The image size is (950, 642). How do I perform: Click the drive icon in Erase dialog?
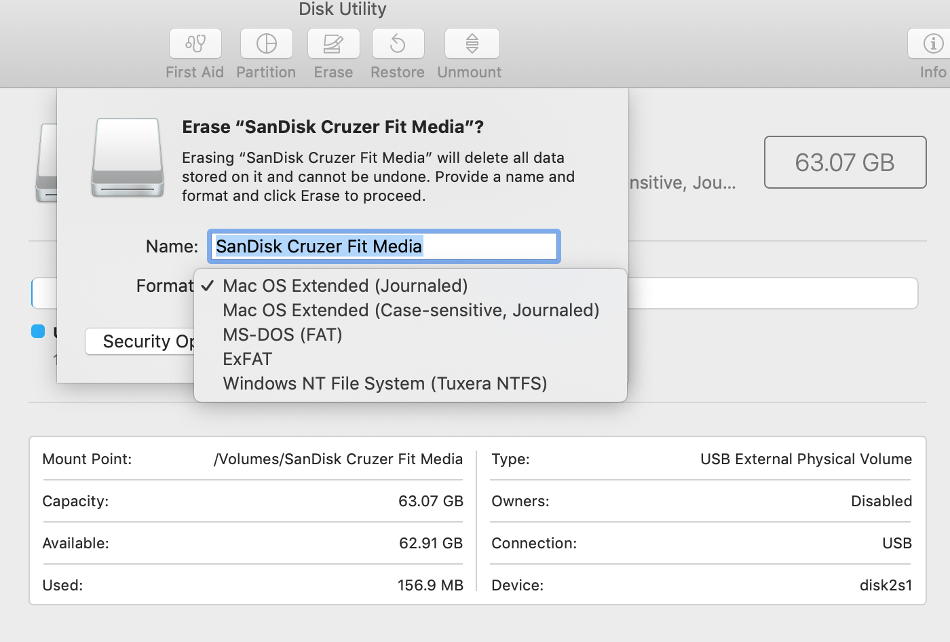[x=128, y=157]
